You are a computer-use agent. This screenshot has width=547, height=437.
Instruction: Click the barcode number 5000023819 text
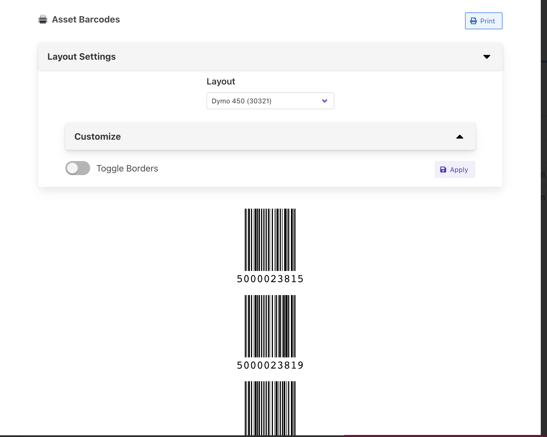[270, 365]
